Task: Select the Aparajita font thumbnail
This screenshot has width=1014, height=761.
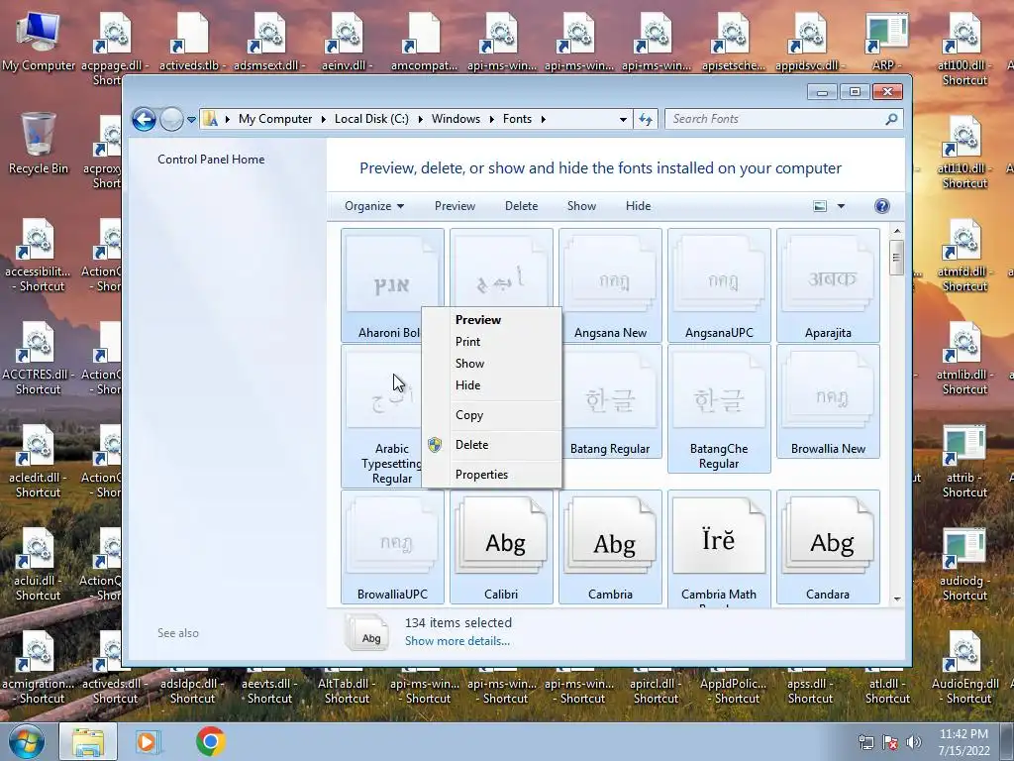Action: (x=829, y=284)
